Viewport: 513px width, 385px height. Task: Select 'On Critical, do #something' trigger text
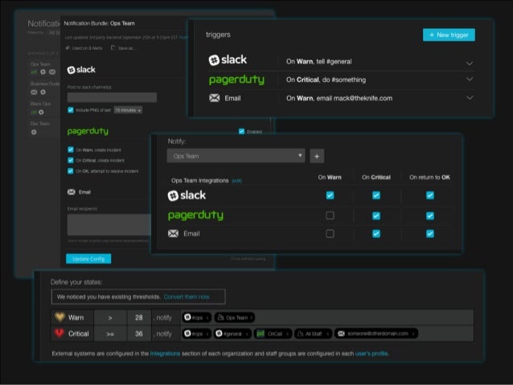(x=326, y=80)
